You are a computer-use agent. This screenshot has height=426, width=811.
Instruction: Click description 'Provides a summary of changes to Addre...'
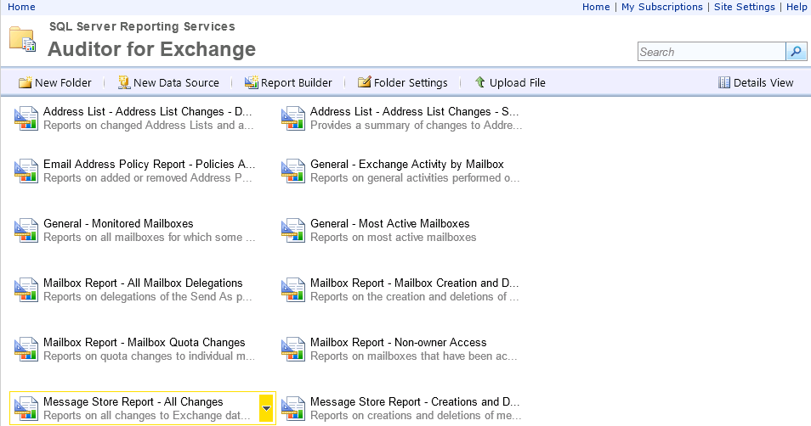pos(417,126)
